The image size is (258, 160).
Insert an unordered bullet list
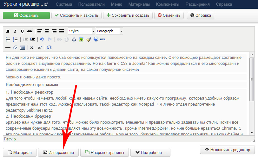tap(8, 40)
